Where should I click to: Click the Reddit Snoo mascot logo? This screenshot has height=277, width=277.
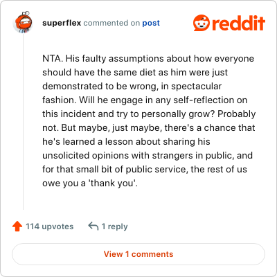(202, 23)
